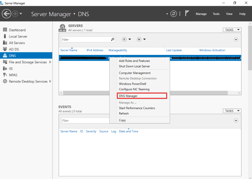Open the Notifications flag
The height and width of the screenshot is (179, 252).
187,13
